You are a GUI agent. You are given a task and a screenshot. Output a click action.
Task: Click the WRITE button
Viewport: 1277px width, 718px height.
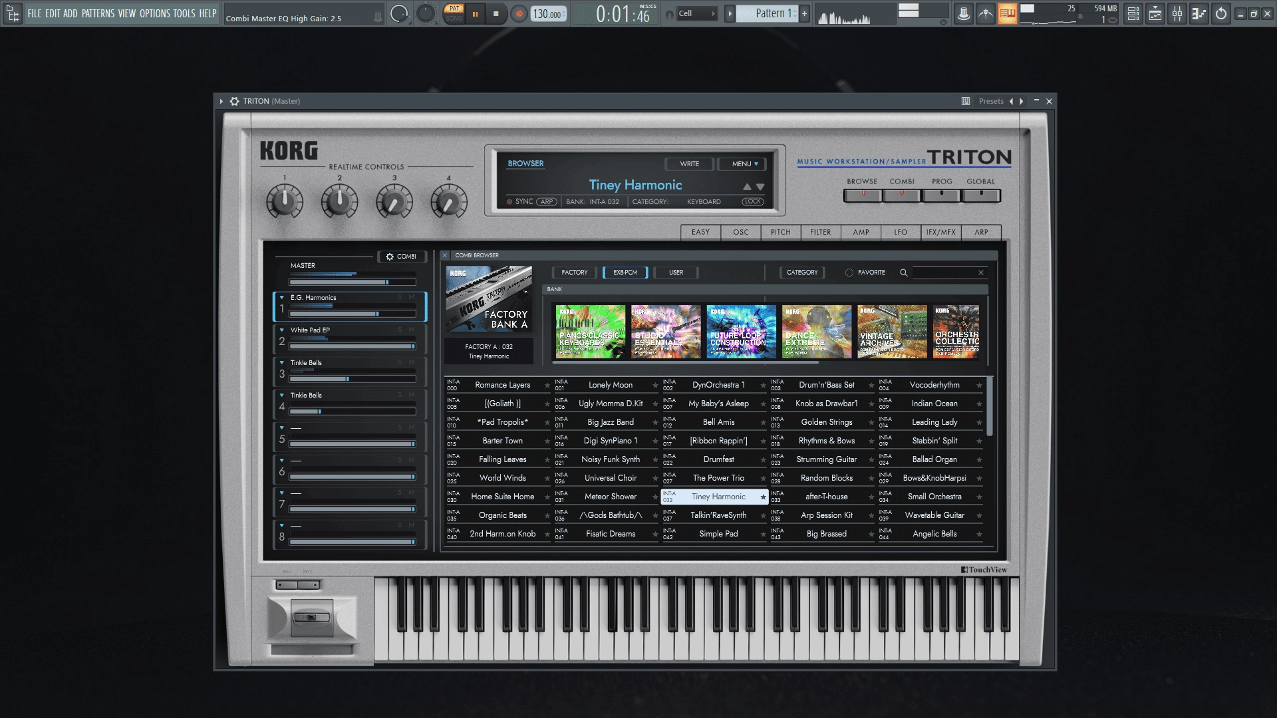click(x=689, y=164)
